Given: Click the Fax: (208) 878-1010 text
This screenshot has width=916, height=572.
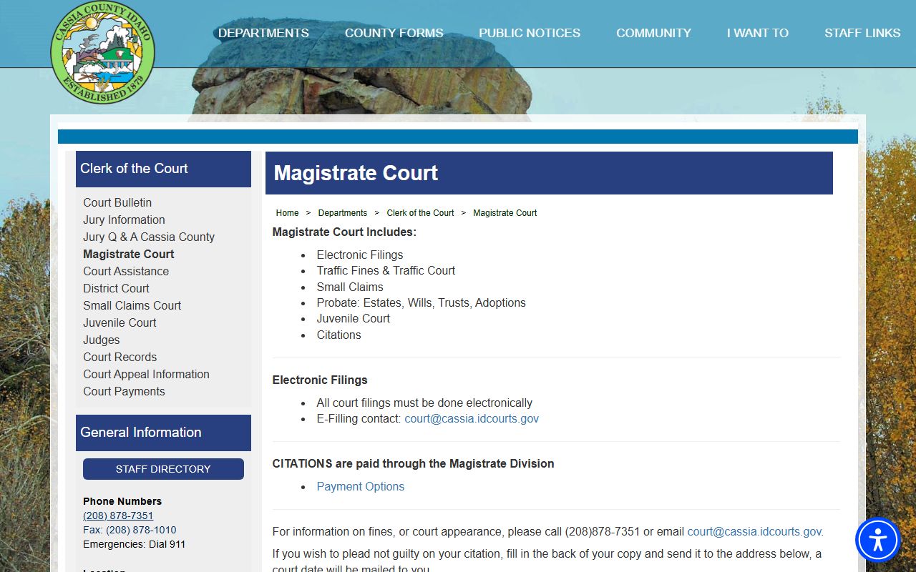Looking at the screenshot, I should 130,530.
